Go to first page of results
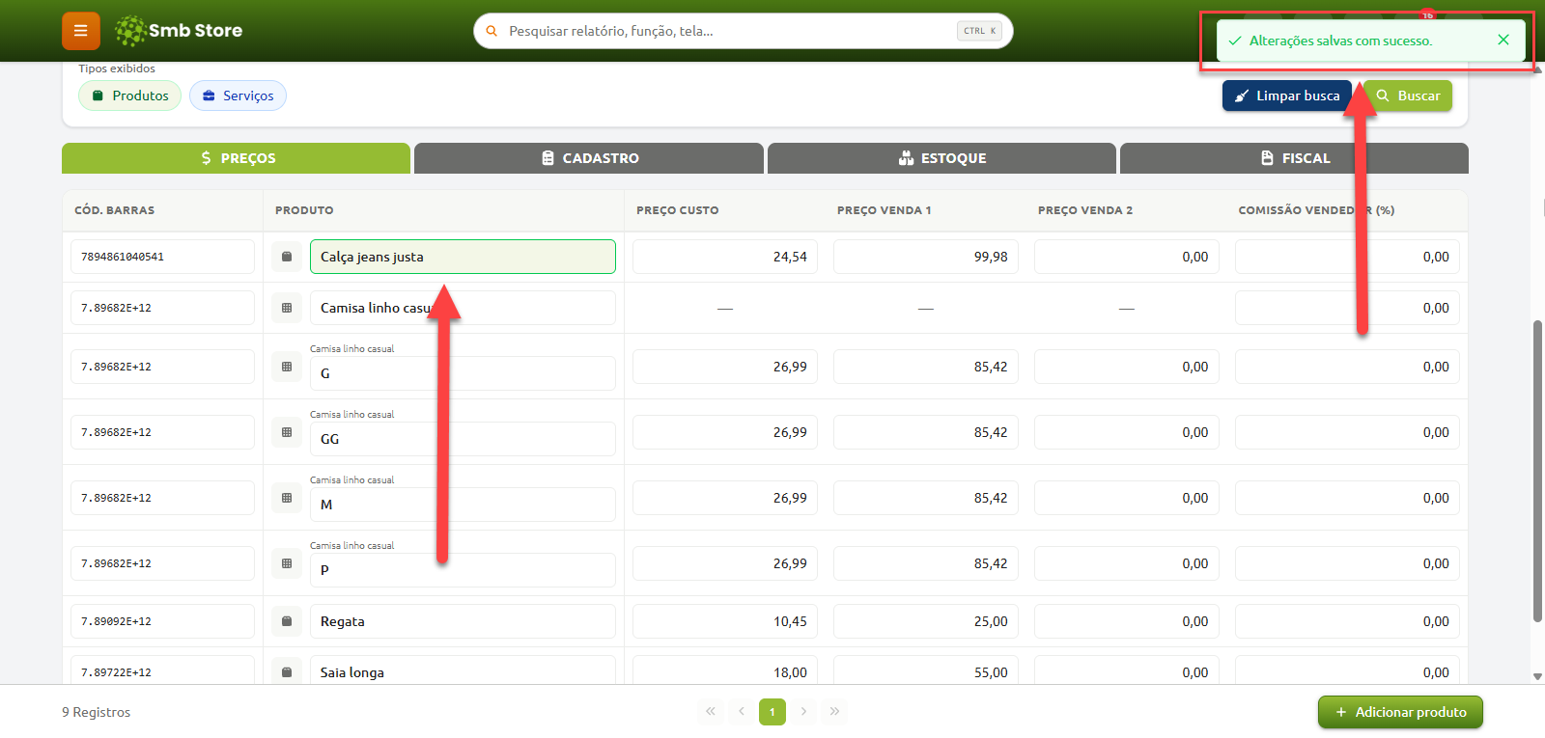Screen dimensions: 1545x738 [711, 711]
